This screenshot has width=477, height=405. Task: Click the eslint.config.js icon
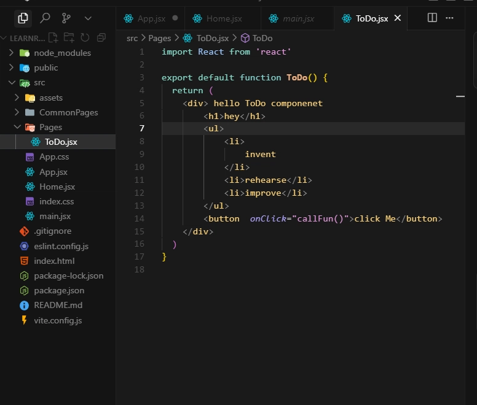24,246
